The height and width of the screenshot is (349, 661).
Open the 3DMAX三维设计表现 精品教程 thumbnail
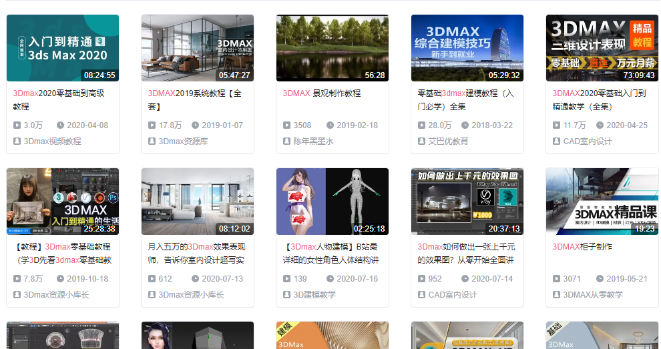pyautogui.click(x=602, y=48)
